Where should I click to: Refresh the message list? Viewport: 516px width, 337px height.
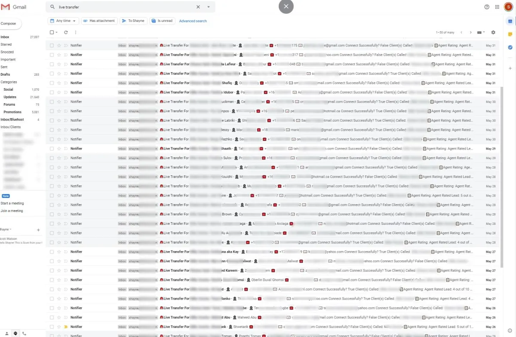tap(66, 32)
